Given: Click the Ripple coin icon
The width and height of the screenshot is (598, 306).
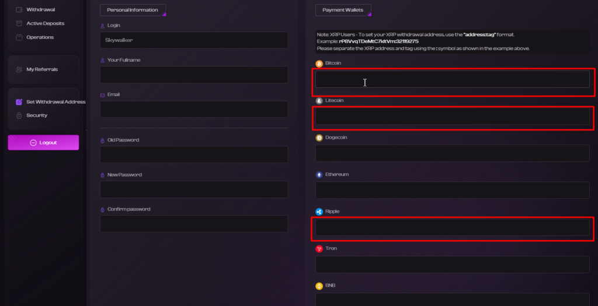Looking at the screenshot, I should [x=319, y=212].
